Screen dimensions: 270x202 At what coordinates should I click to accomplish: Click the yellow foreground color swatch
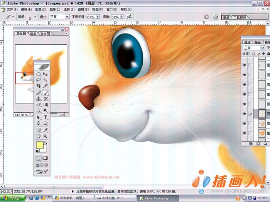click(39, 145)
